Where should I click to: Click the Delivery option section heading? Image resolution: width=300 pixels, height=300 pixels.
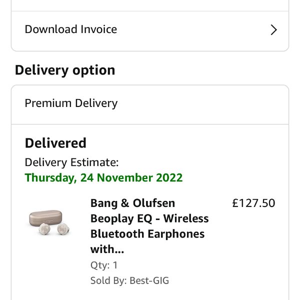pos(65,70)
